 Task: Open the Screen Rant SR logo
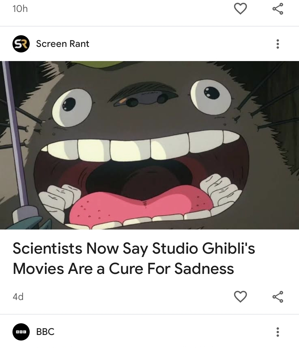[x=21, y=44]
